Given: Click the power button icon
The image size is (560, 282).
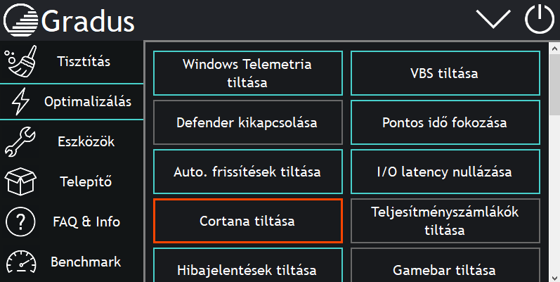Looking at the screenshot, I should (x=540, y=20).
